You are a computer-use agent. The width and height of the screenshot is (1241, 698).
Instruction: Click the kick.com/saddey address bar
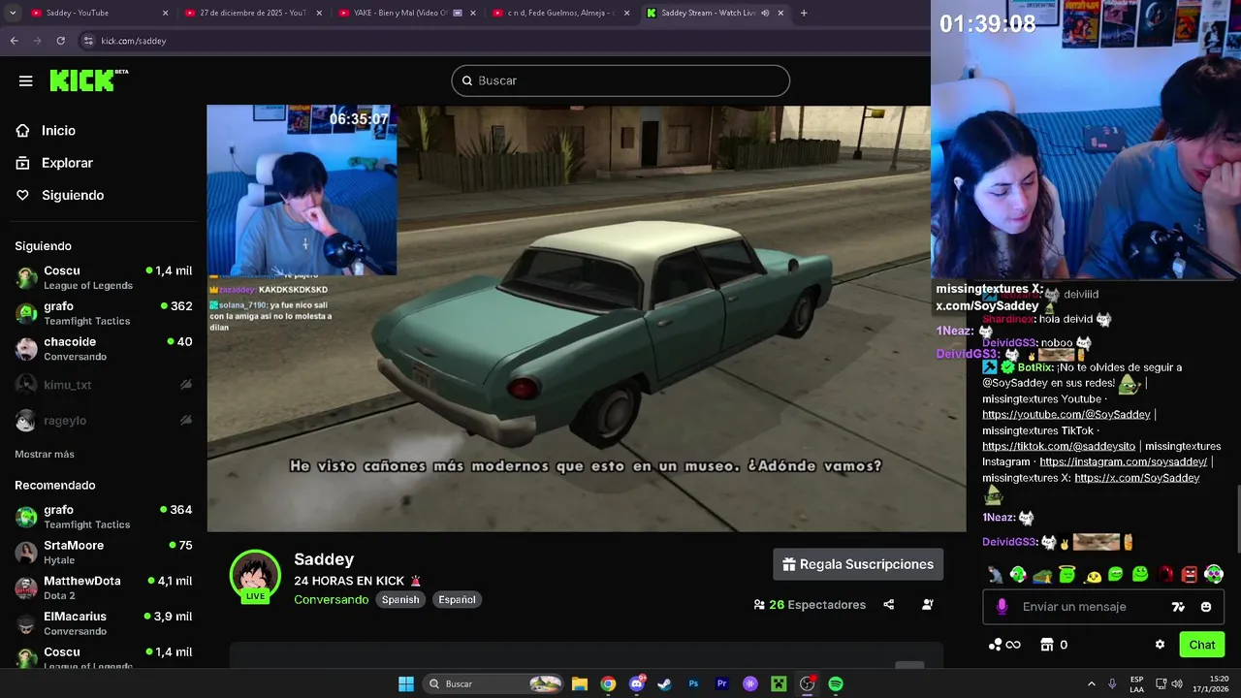click(504, 41)
